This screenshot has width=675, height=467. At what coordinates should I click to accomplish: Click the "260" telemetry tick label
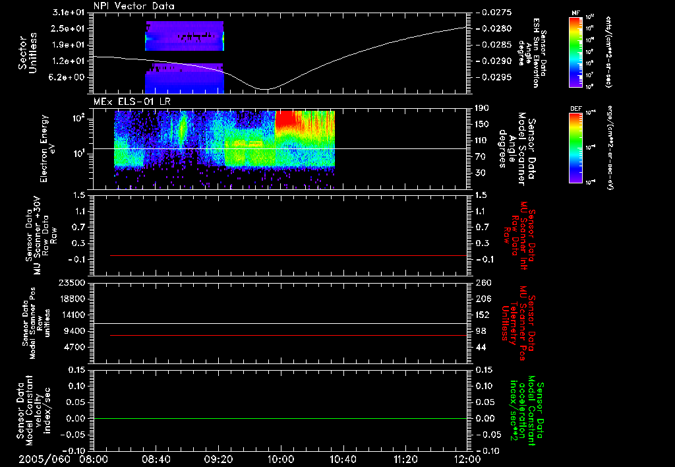[x=483, y=282]
